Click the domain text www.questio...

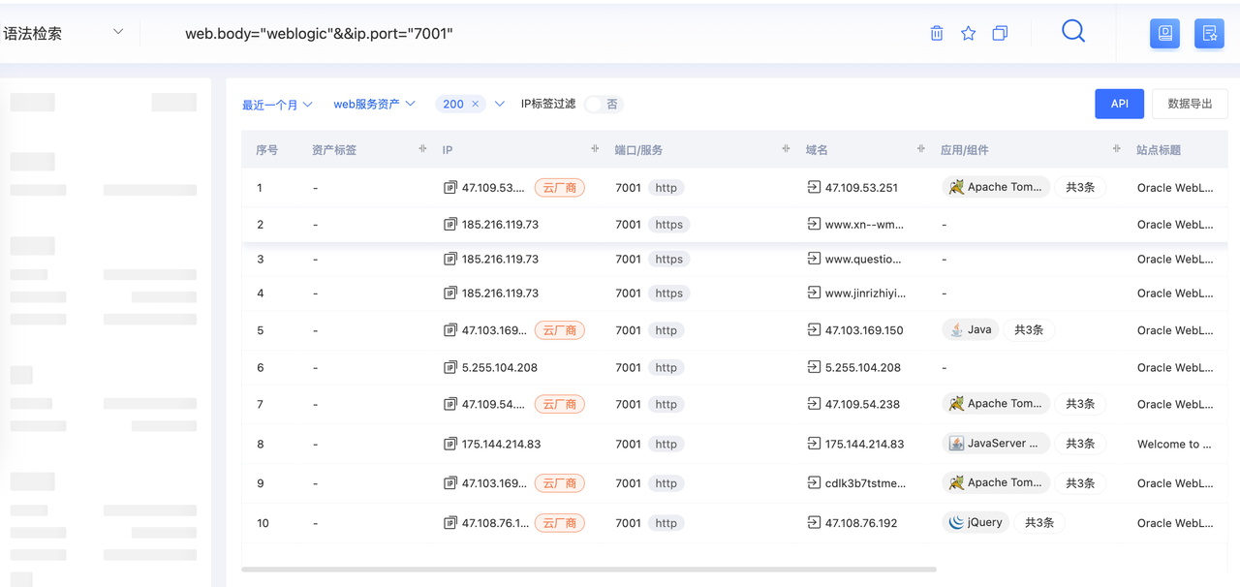point(863,259)
